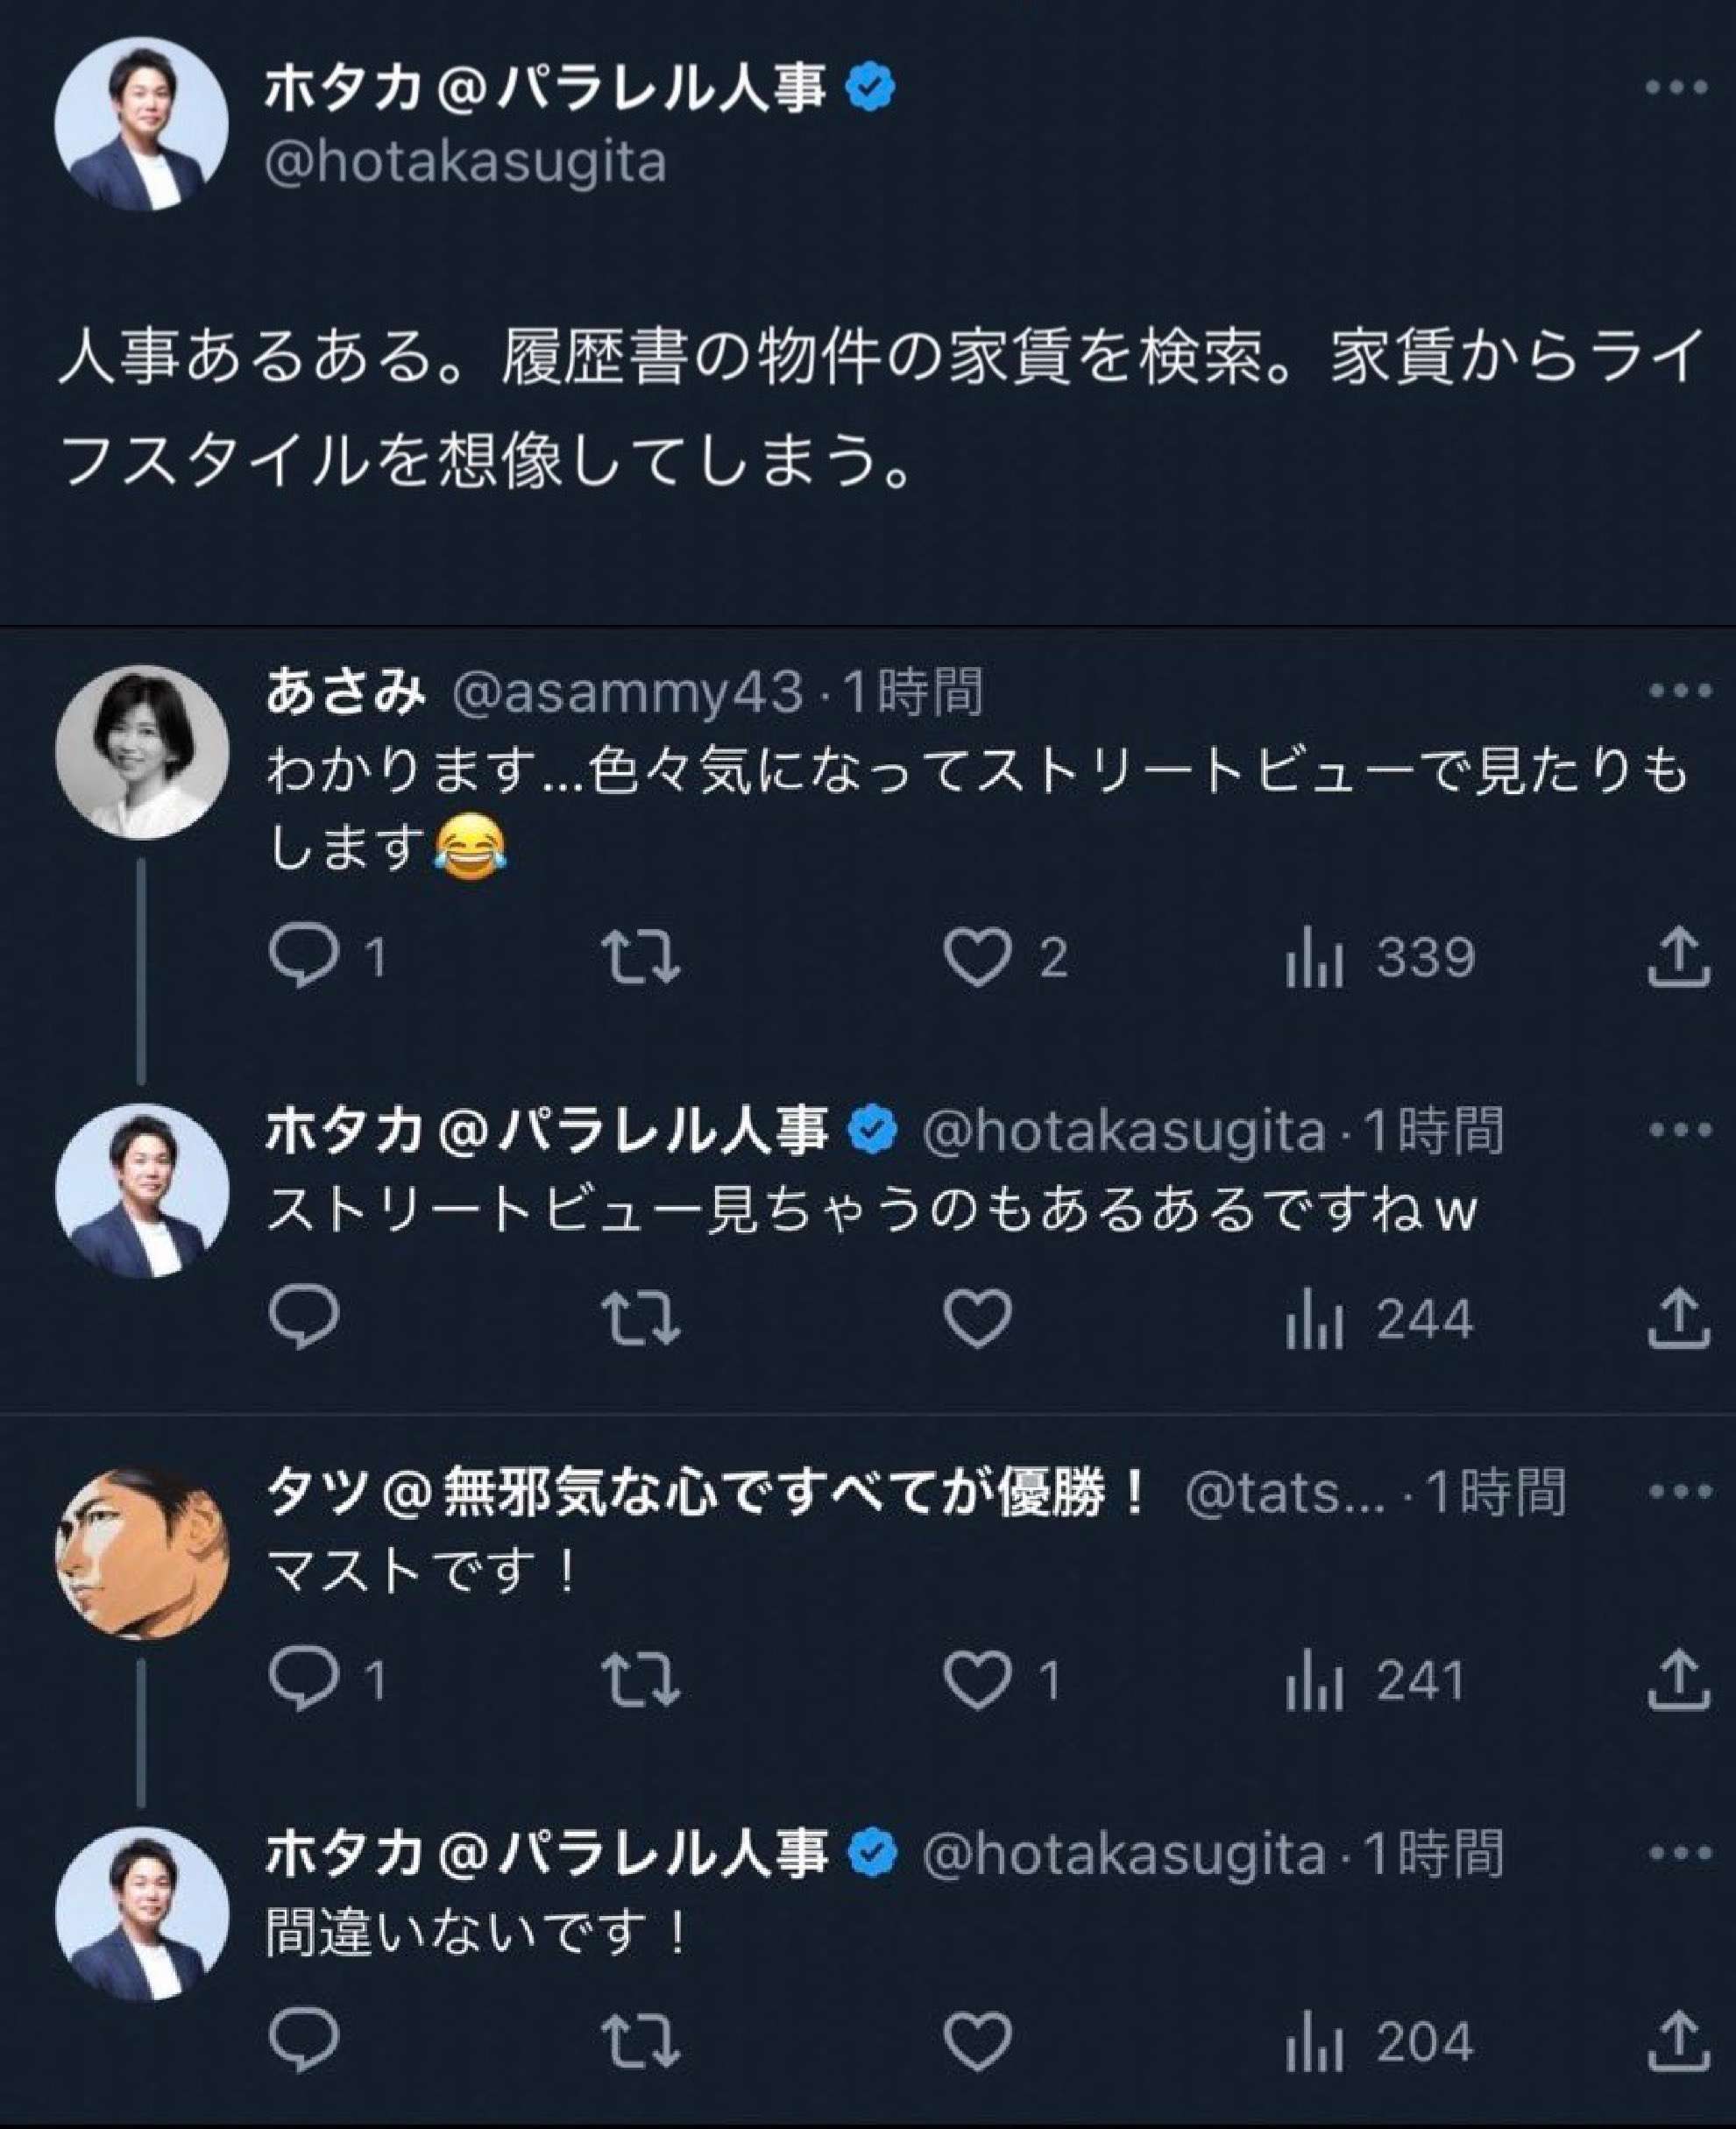Open more options on main tweet

tap(1676, 88)
